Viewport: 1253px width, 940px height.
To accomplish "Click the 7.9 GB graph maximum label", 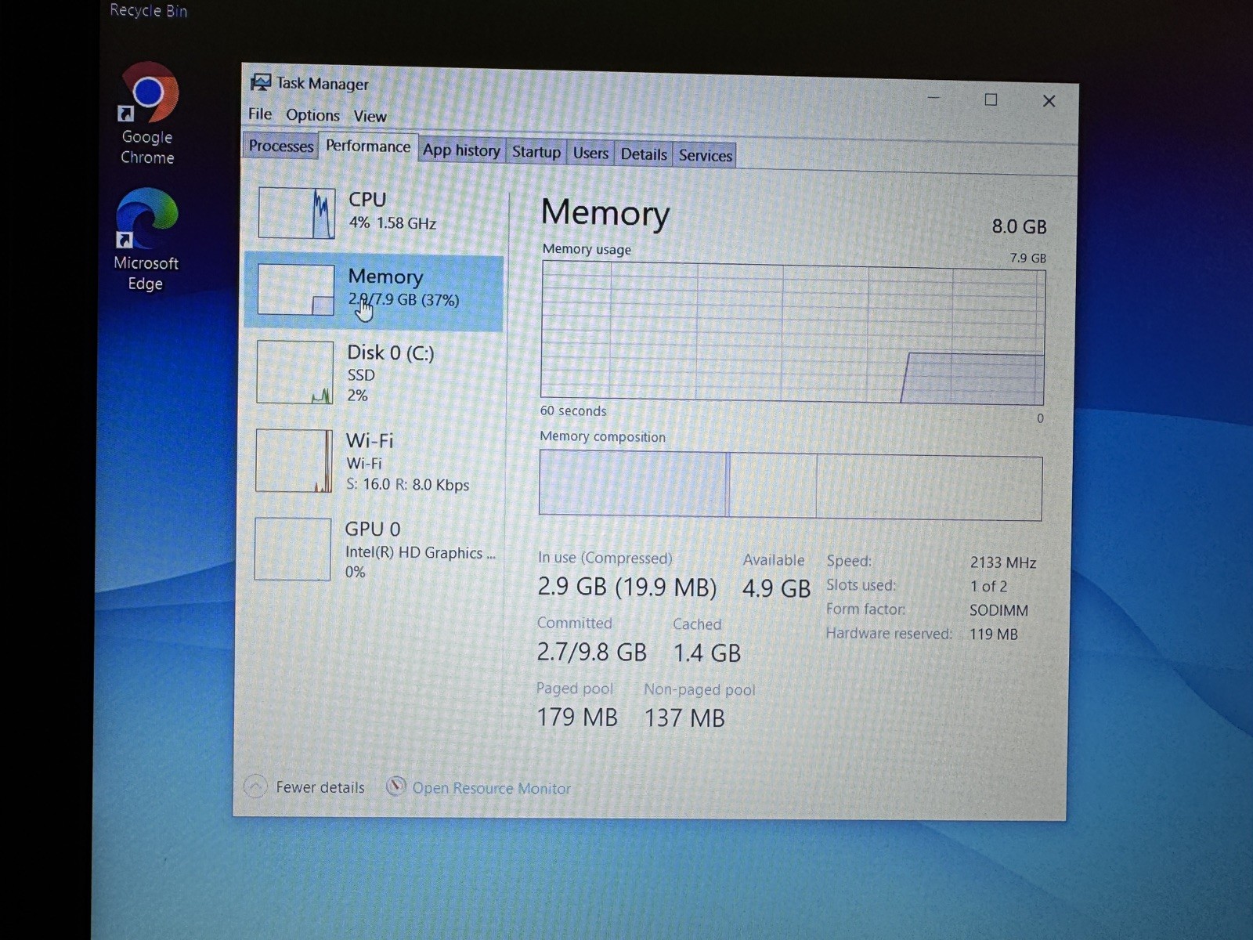I will 1027,258.
